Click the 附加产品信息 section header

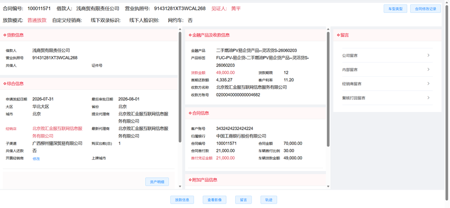[x=255, y=179]
